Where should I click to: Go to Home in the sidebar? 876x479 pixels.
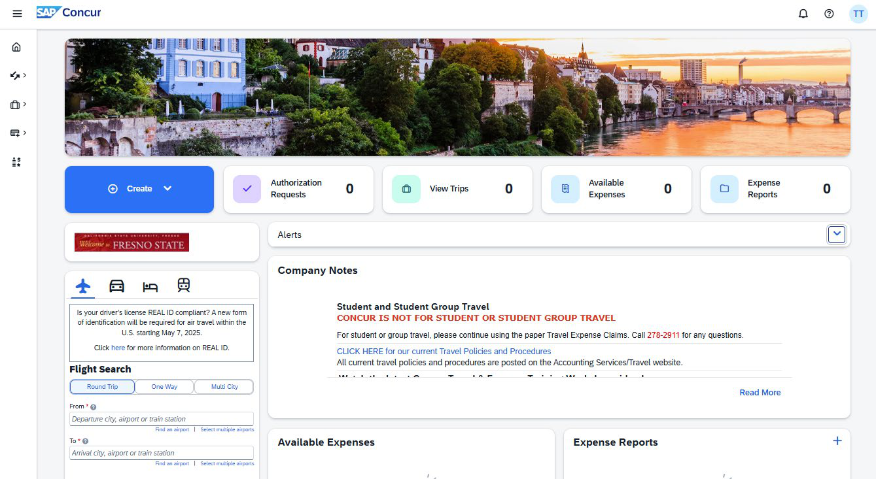pos(16,47)
